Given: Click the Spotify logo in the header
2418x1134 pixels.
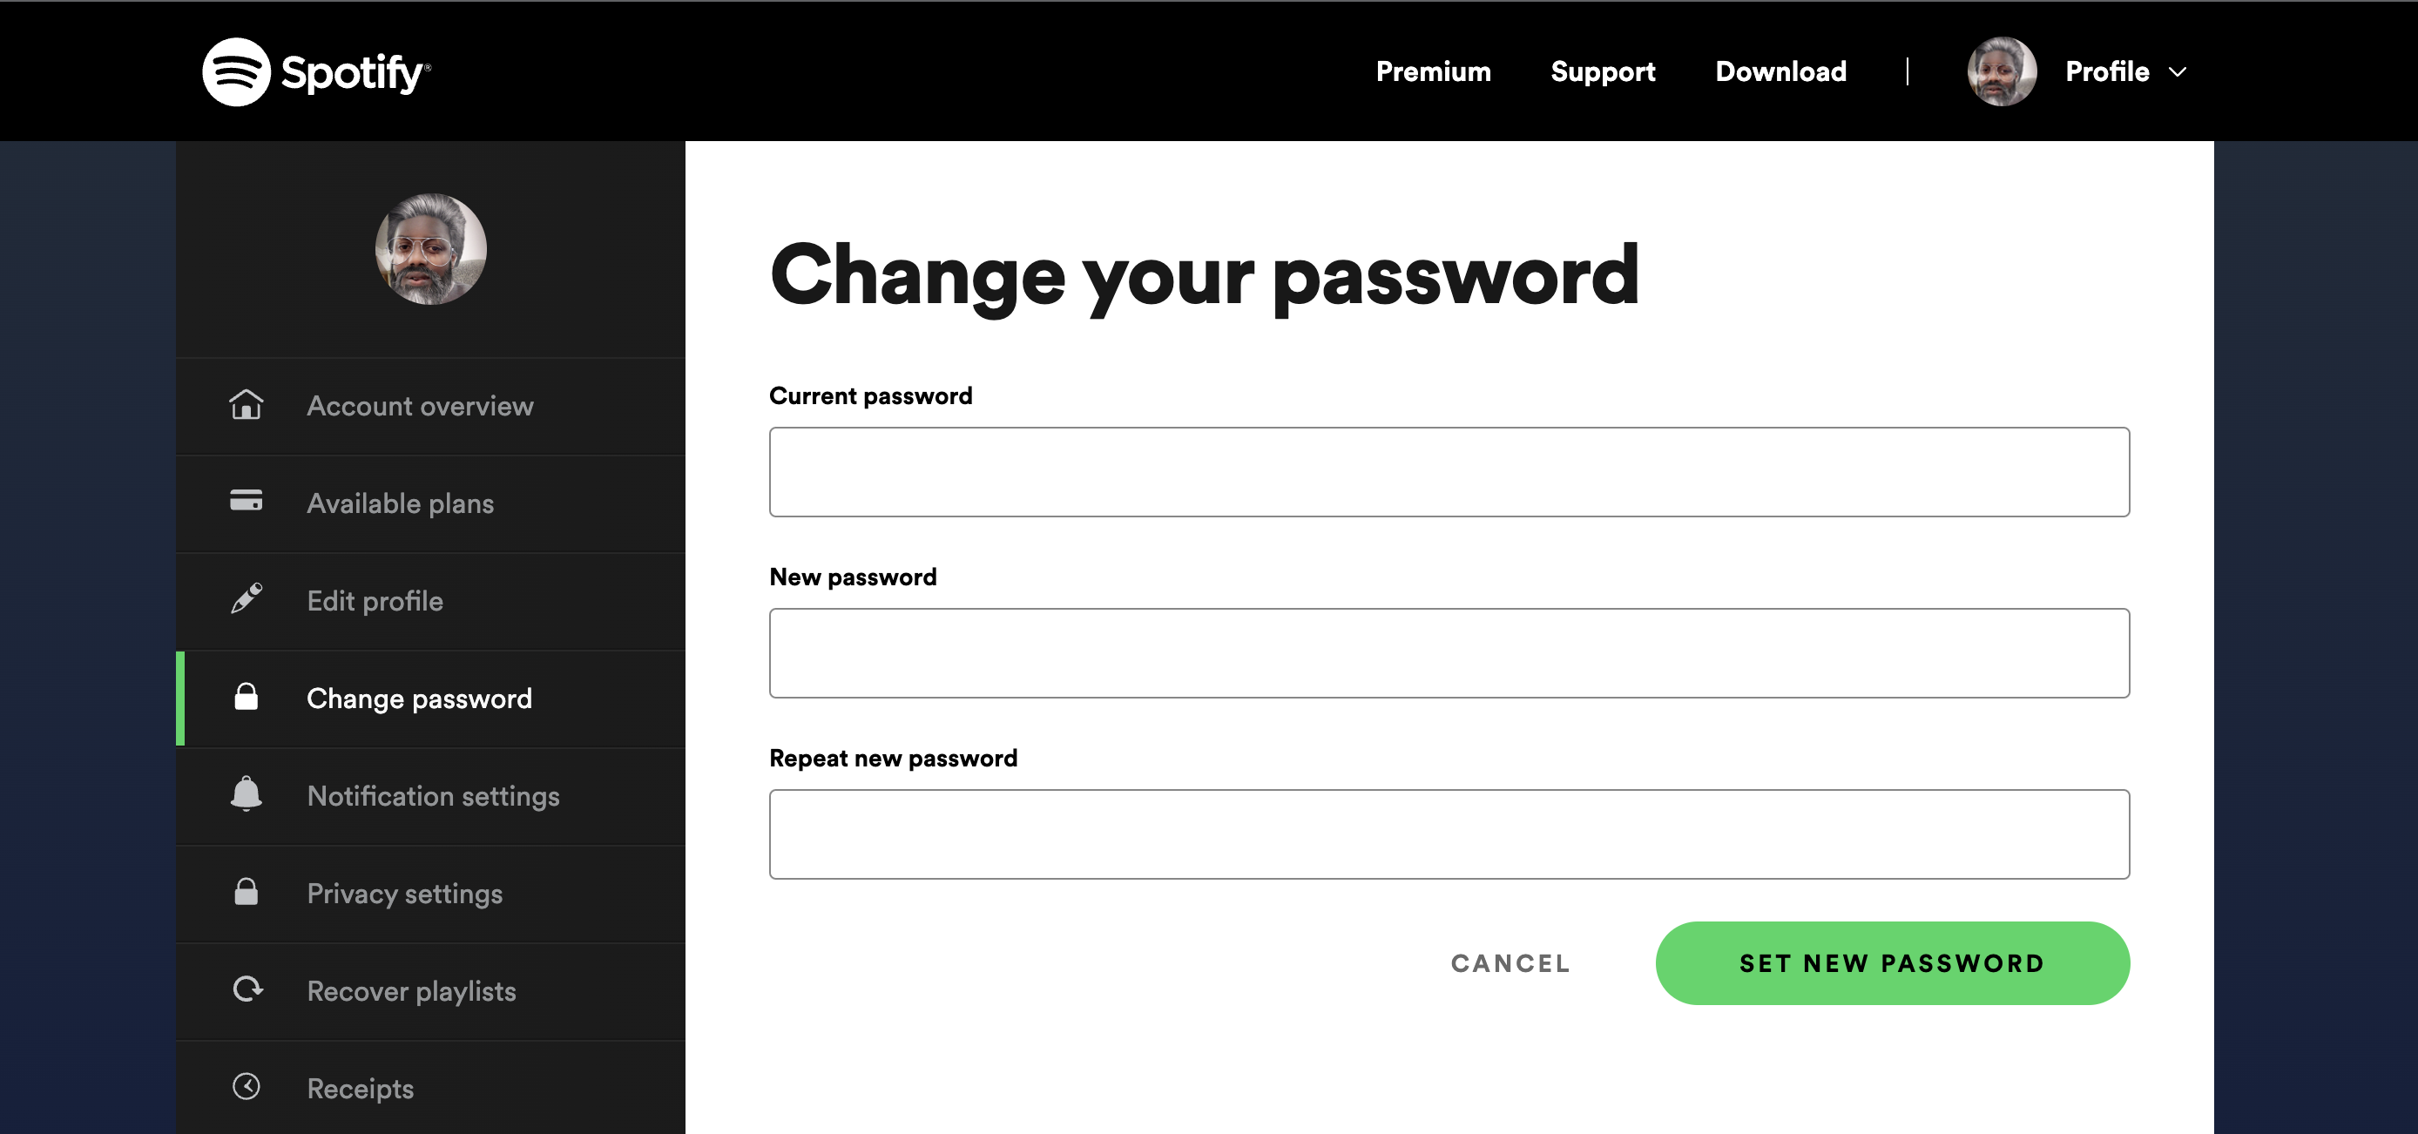Looking at the screenshot, I should (x=316, y=71).
